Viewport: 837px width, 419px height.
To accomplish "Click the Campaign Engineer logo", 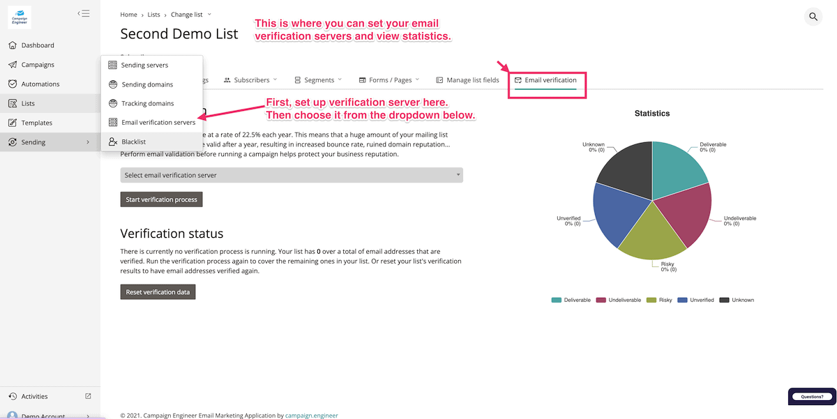I will 20,17.
